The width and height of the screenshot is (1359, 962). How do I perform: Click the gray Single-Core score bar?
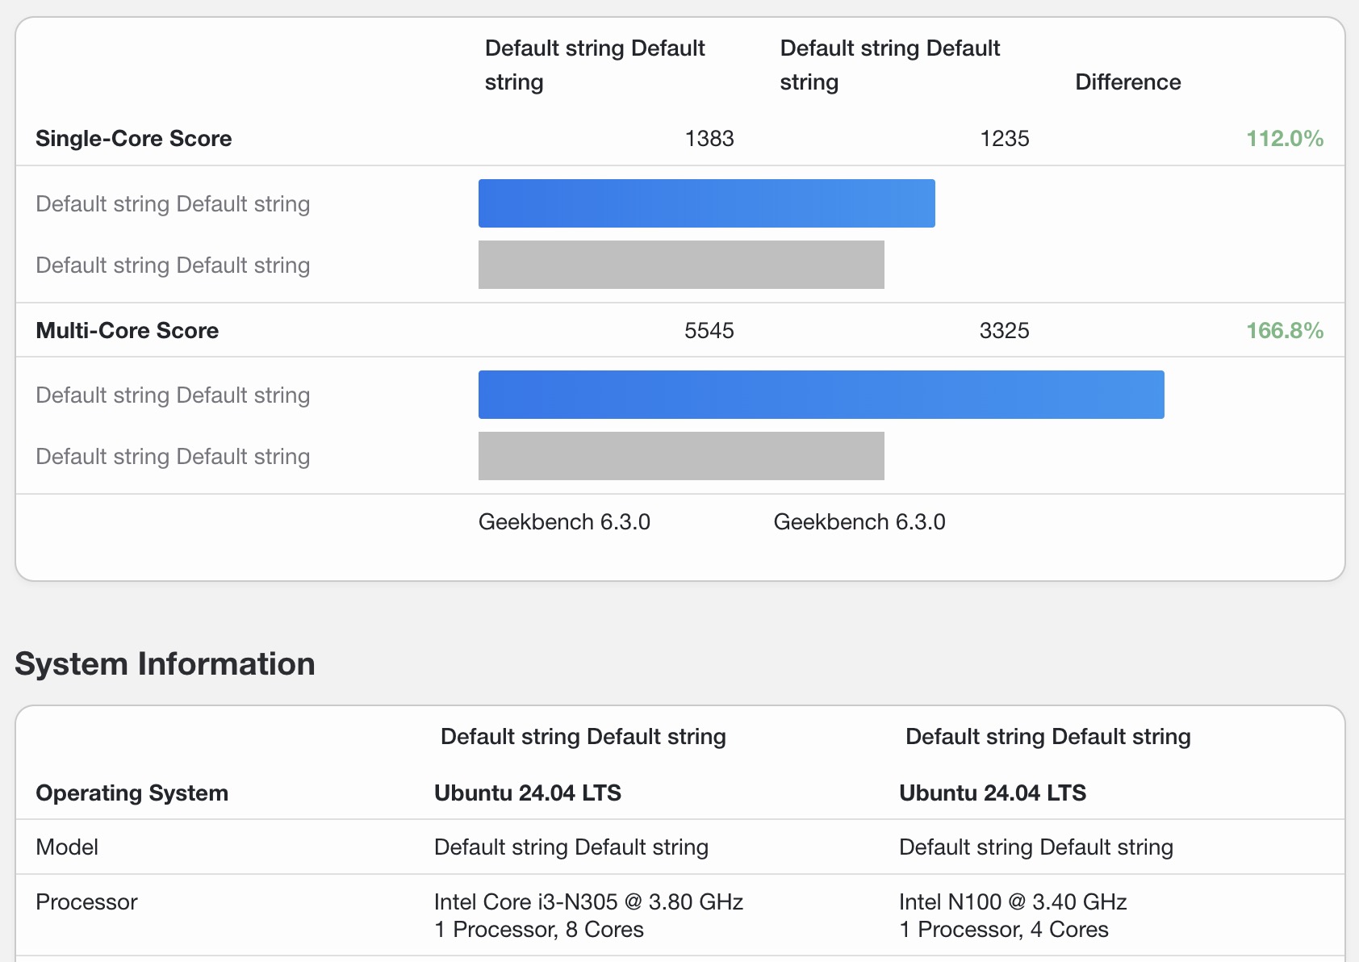click(x=681, y=265)
